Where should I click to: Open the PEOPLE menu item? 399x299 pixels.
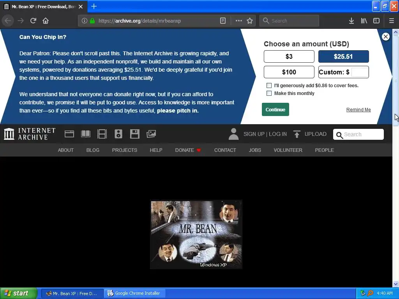[x=325, y=150]
